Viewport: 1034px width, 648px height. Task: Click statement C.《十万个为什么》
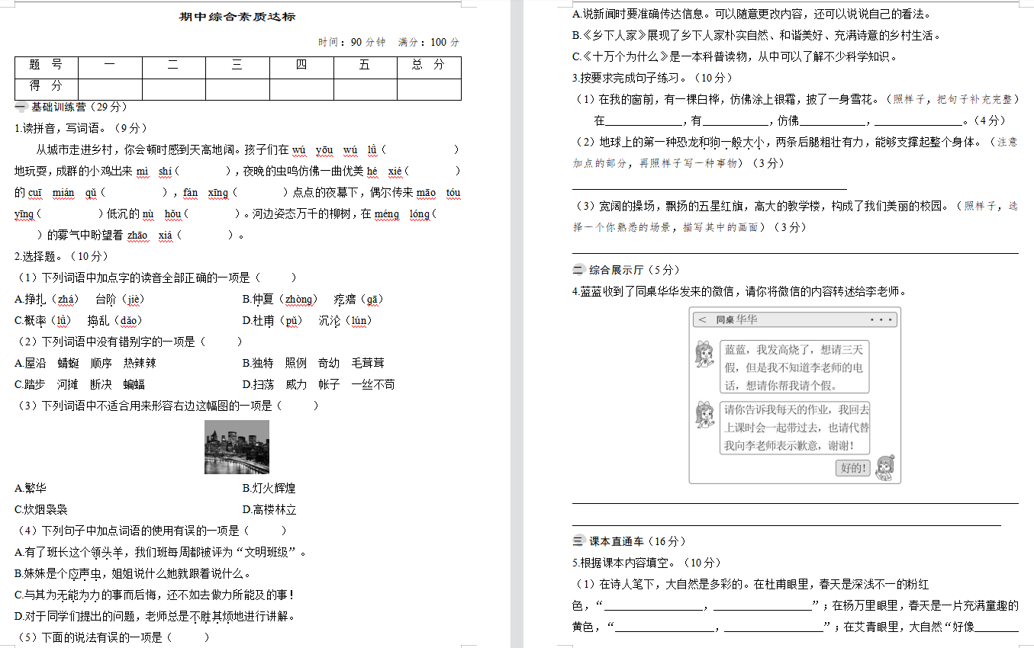click(x=735, y=57)
